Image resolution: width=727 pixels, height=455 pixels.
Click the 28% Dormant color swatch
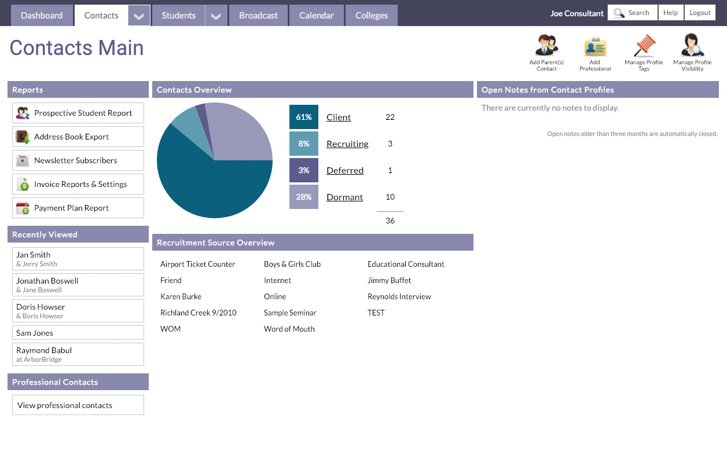pos(304,197)
